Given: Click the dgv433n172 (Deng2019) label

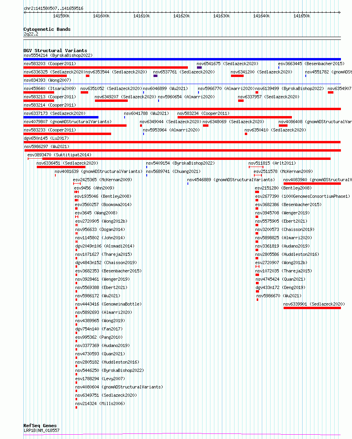Looking at the screenshot, I should (x=280, y=287).
